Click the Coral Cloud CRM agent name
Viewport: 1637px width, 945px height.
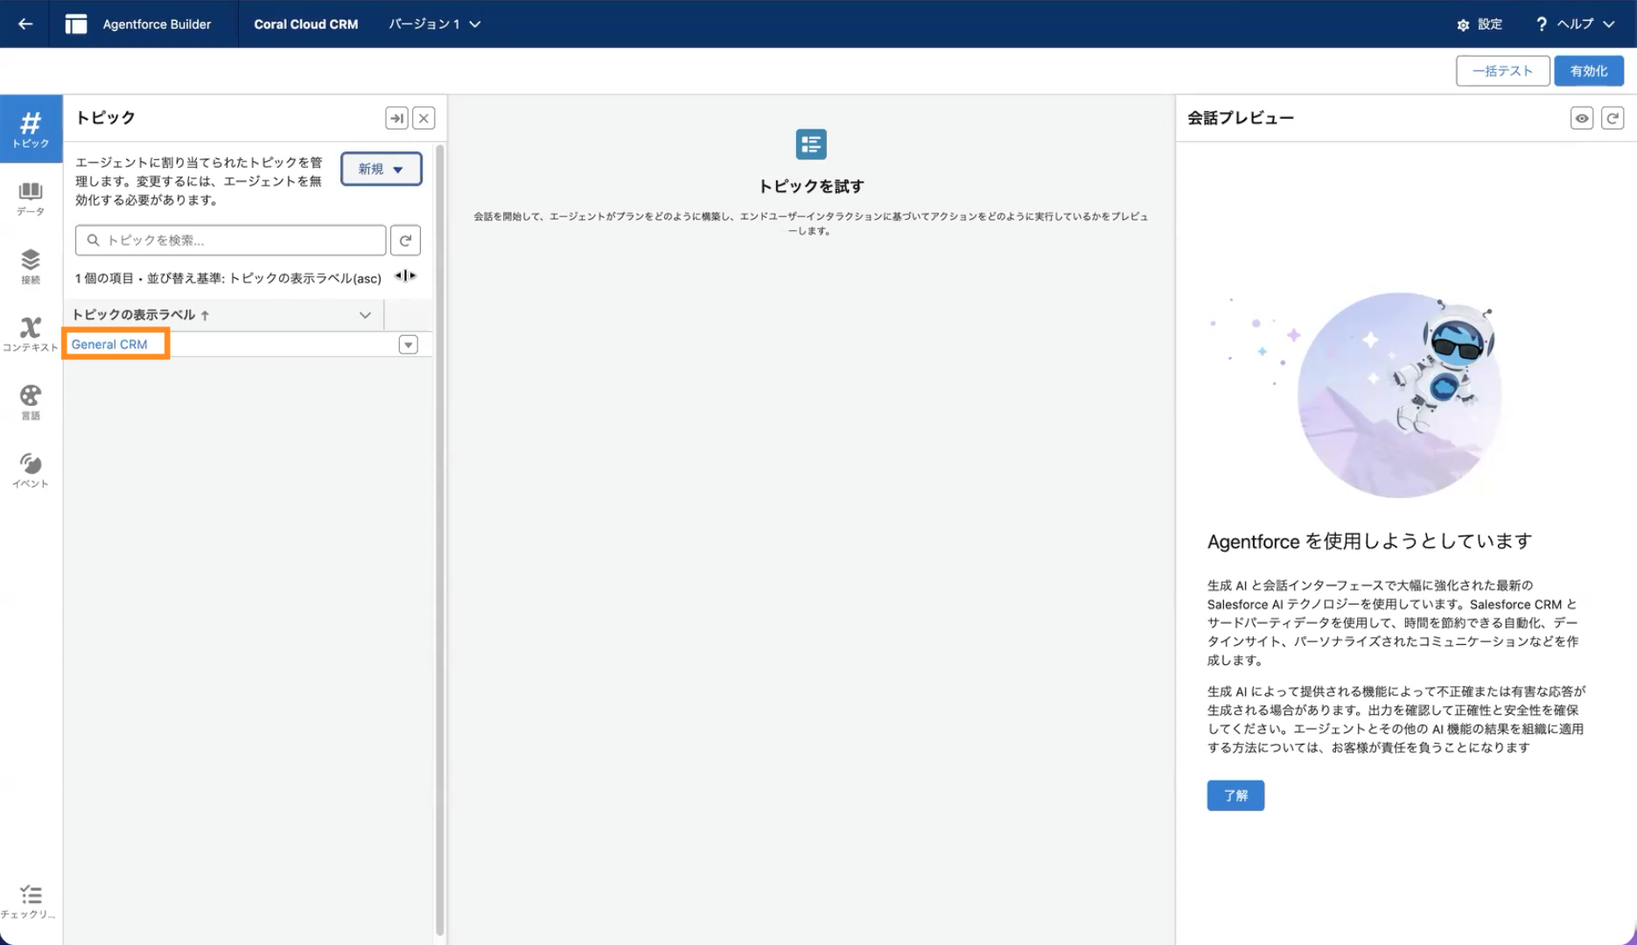[306, 24]
